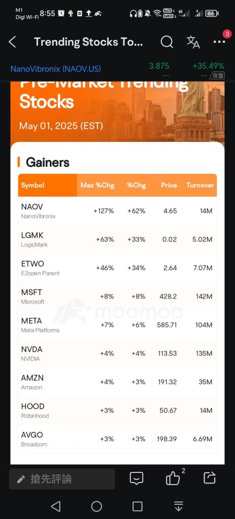Open the search magnifier icon
The height and width of the screenshot is (519, 235).
[166, 42]
